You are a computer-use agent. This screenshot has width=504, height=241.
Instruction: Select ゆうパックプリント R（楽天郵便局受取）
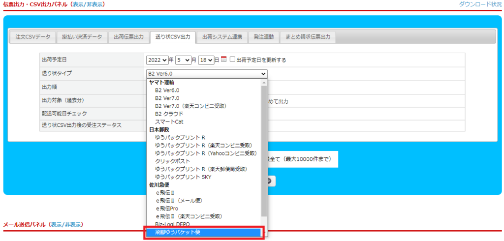(205, 169)
